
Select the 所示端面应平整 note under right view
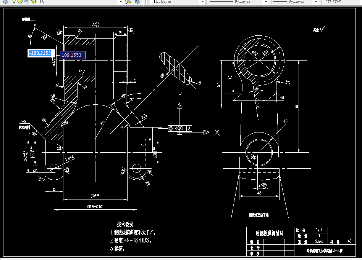pos(259,215)
